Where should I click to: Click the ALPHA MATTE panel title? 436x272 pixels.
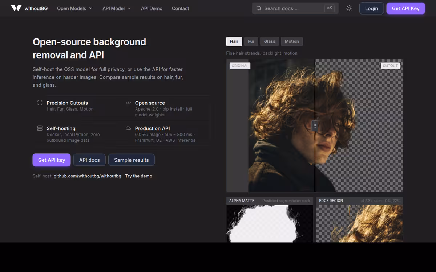[x=242, y=201]
